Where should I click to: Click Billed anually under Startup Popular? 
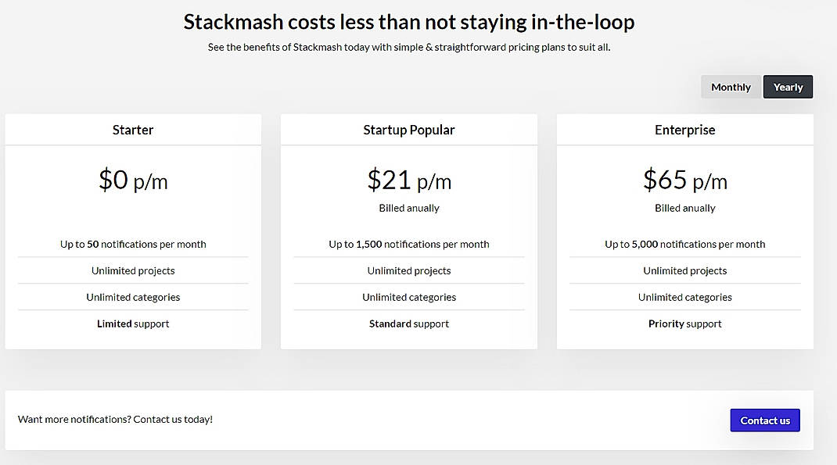pos(408,208)
